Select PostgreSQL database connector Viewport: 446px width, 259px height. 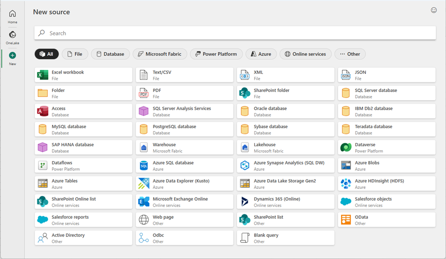click(184, 129)
